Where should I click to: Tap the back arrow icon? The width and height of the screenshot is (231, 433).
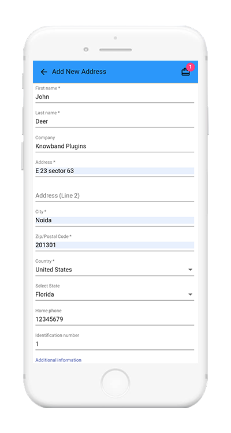44,72
